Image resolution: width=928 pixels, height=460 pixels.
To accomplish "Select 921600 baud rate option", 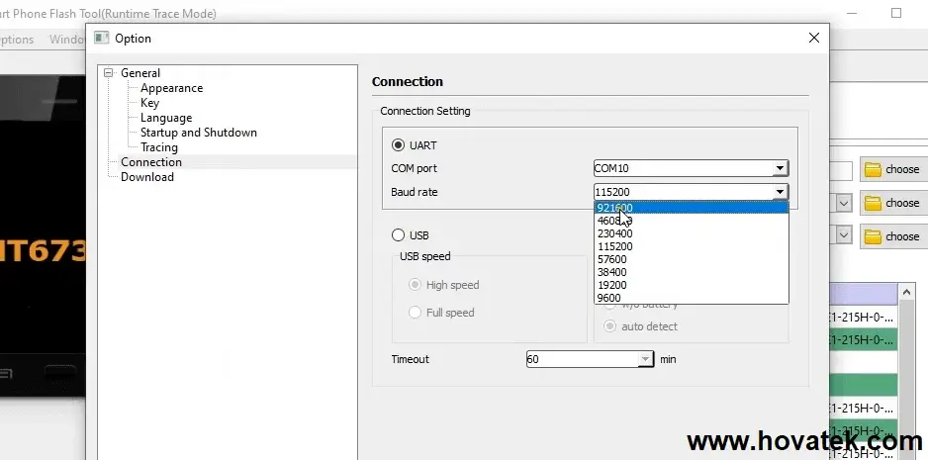I will coord(615,208).
